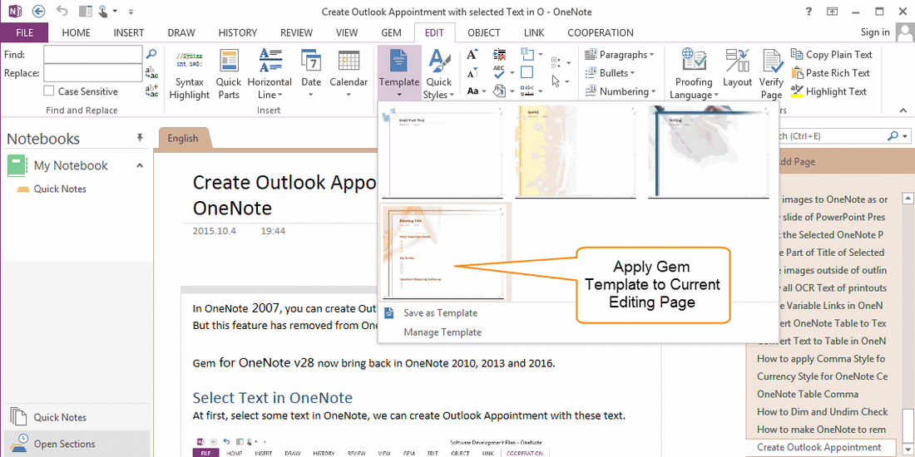Choose Save as Template menu item
Viewport: 915px width, 457px height.
(440, 313)
